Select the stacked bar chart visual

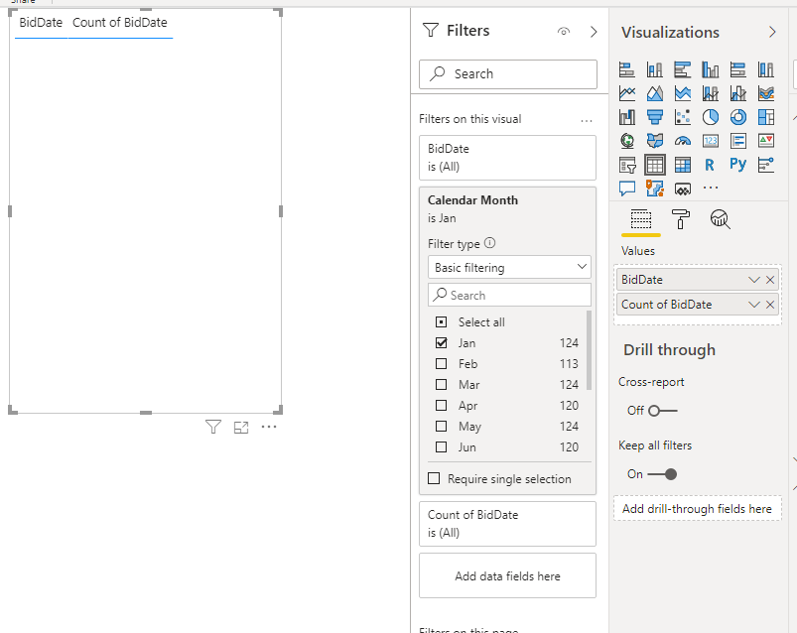[x=627, y=69]
